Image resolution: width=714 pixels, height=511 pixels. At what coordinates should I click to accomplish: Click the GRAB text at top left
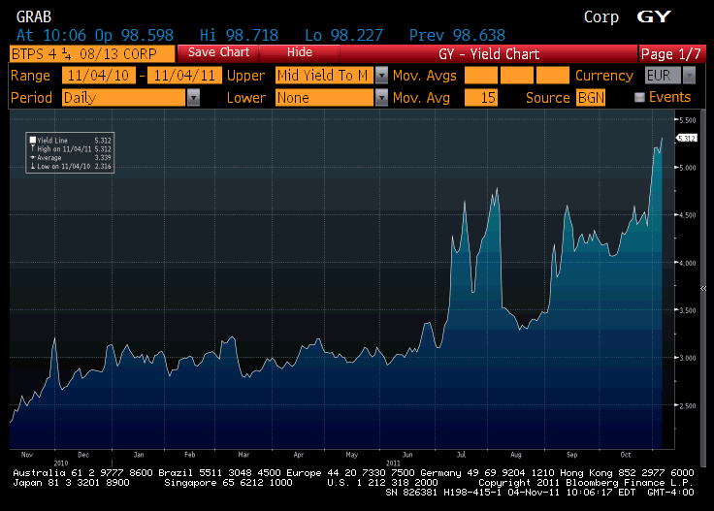click(34, 17)
